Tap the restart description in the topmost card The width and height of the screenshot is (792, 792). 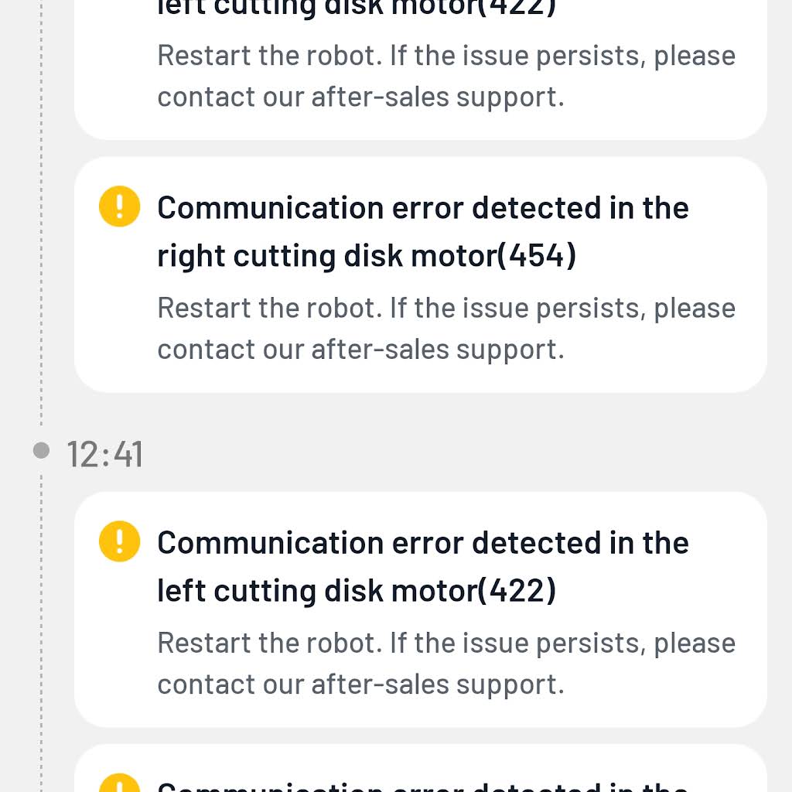click(x=446, y=76)
